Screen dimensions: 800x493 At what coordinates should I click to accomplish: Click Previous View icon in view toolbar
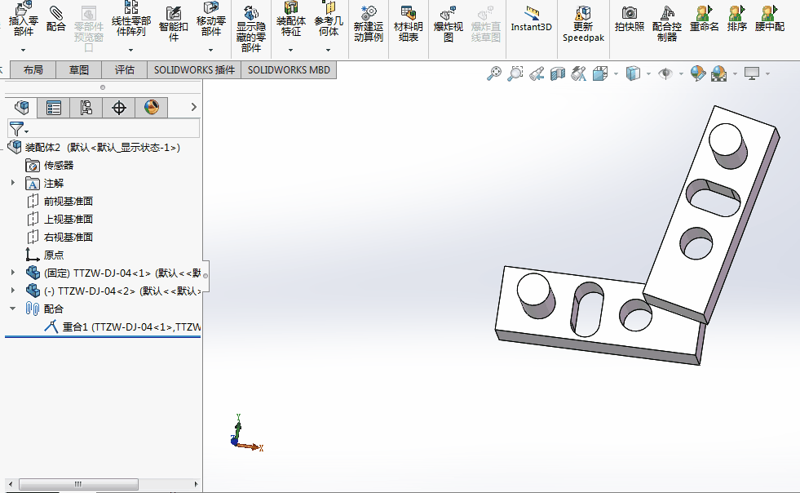point(537,73)
